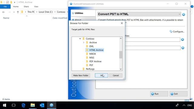Open View ribbon tab in Explorer

(x=36, y=7)
